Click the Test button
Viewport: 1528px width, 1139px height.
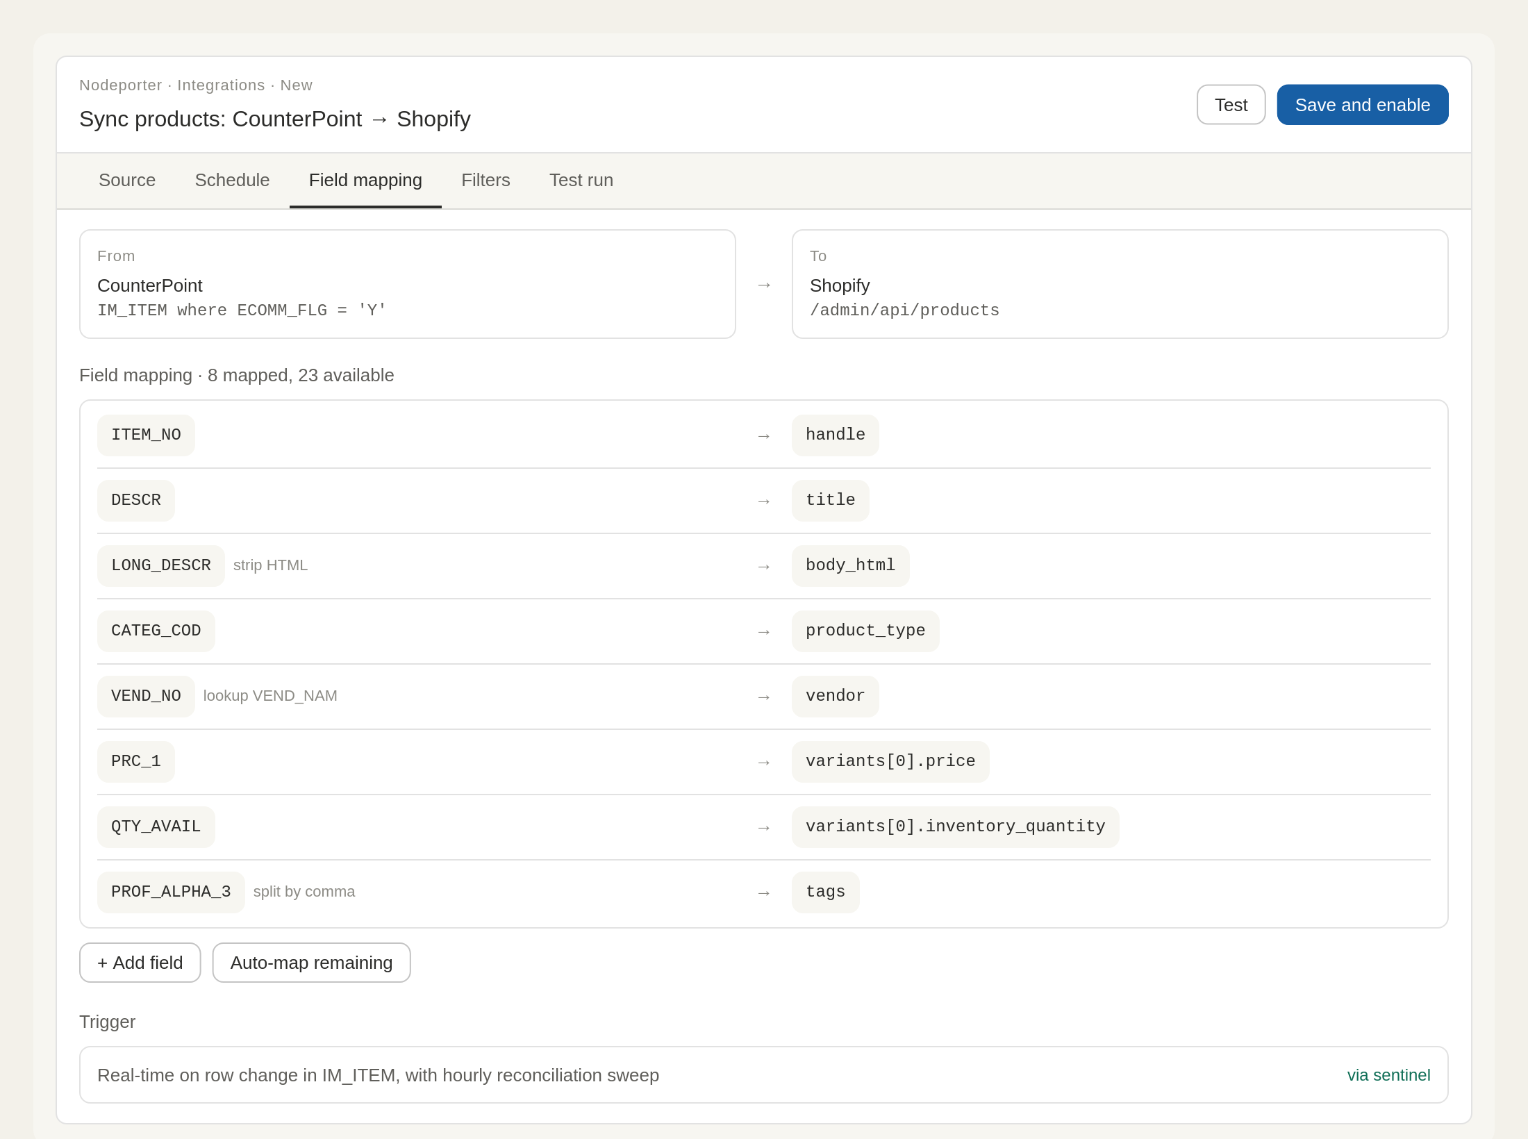(1231, 105)
